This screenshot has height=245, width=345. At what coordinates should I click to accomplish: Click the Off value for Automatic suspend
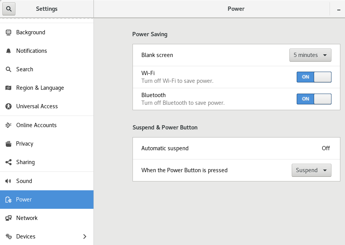[326, 148]
